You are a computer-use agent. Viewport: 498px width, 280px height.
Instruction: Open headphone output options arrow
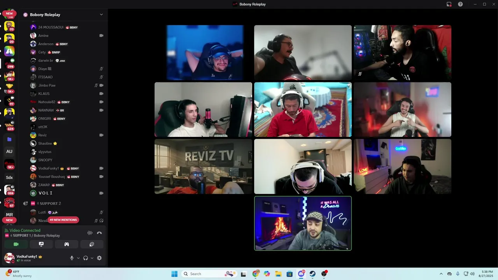[92, 258]
